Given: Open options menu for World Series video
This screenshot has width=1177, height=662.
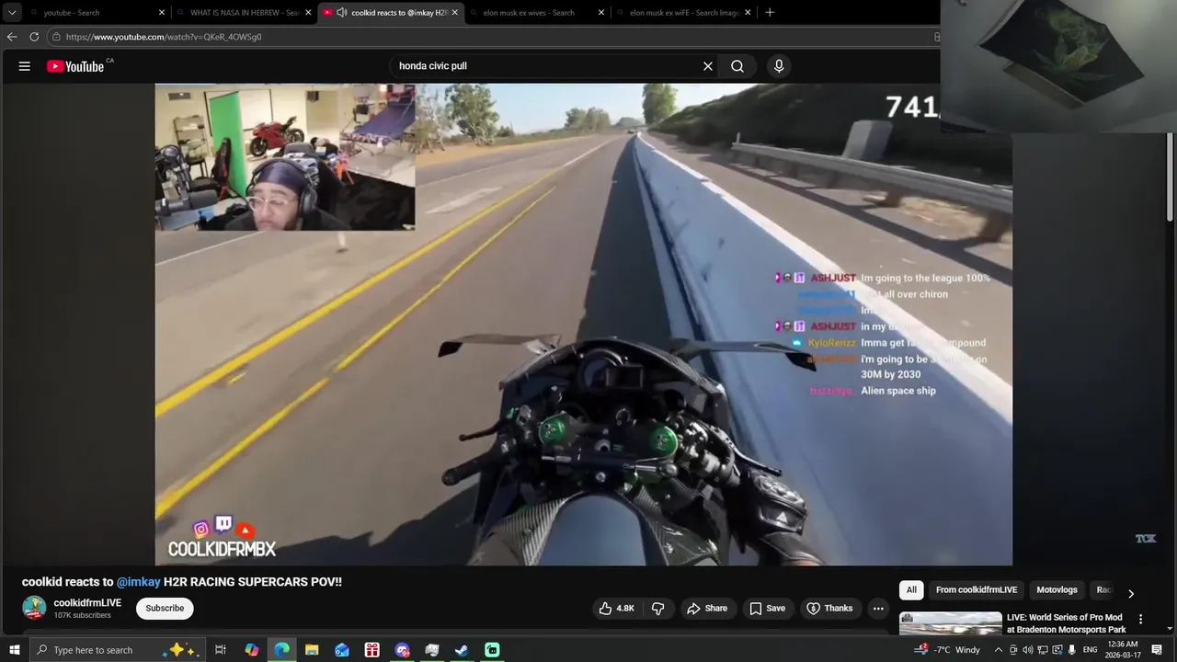Looking at the screenshot, I should (1141, 620).
